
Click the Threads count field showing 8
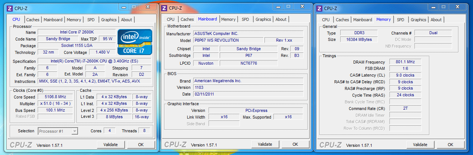[144, 130]
